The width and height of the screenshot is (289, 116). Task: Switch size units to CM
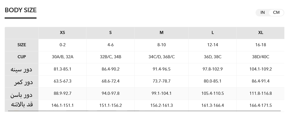[x=276, y=13]
